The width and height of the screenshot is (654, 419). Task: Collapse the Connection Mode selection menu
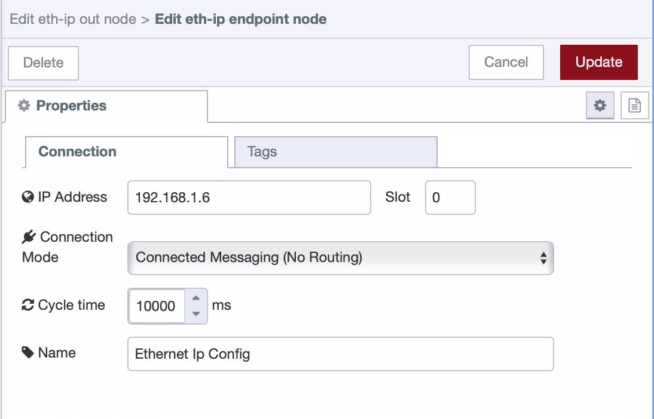click(340, 258)
